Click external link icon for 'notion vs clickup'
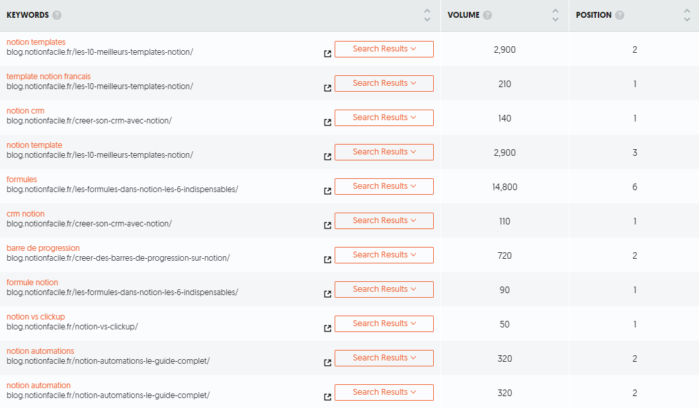The width and height of the screenshot is (699, 408). point(327,328)
